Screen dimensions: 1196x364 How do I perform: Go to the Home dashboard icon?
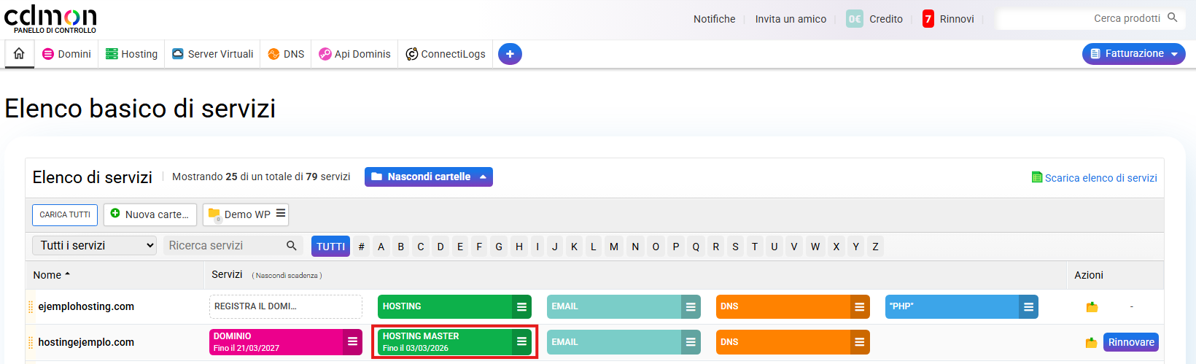(x=19, y=53)
